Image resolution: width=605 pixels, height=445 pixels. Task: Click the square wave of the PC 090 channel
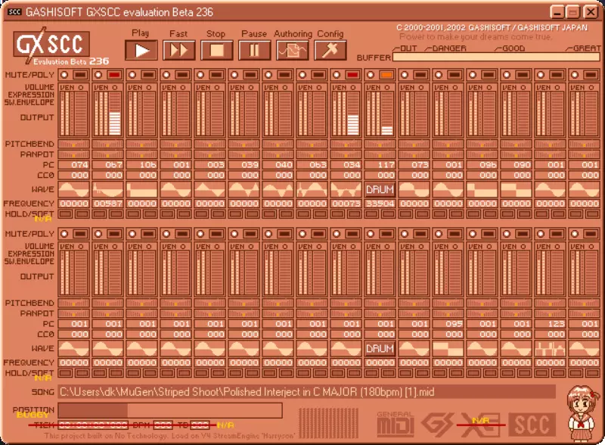click(517, 189)
